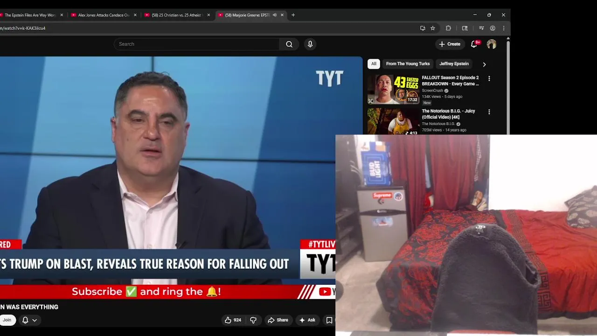597x336 pixels.
Task: Open media controls icon in toolbar
Action: pos(481,28)
